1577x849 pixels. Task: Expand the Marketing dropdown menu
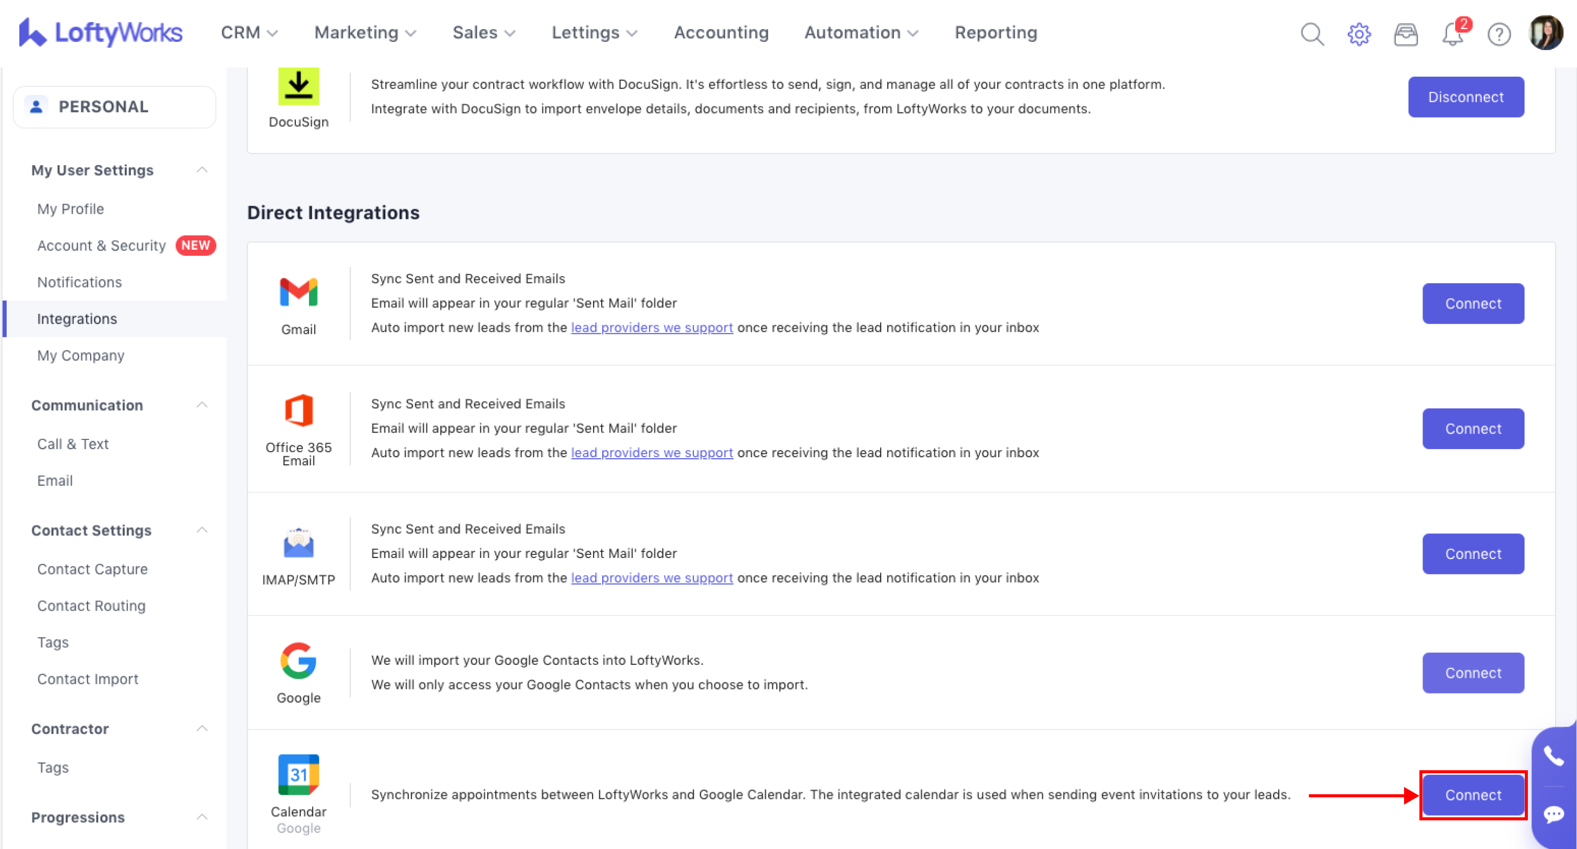click(x=365, y=32)
